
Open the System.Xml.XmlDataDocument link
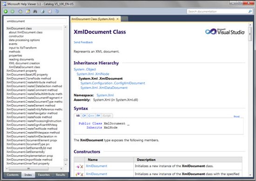click(104, 88)
